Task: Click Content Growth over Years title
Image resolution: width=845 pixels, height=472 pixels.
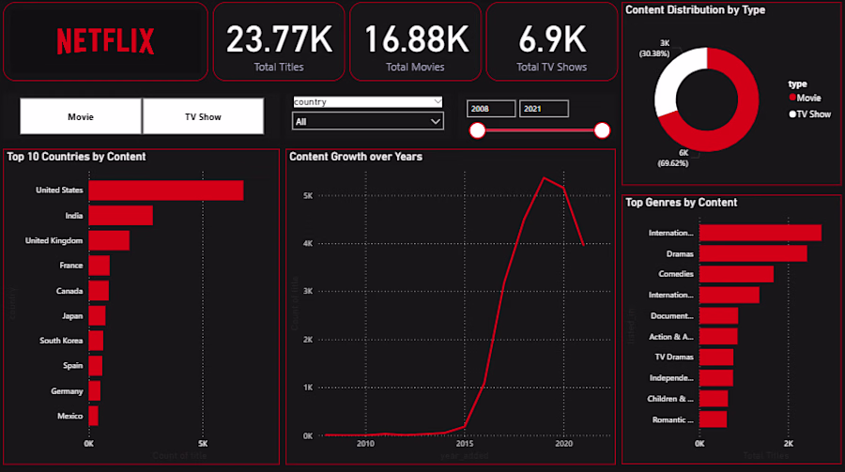Action: 356,157
